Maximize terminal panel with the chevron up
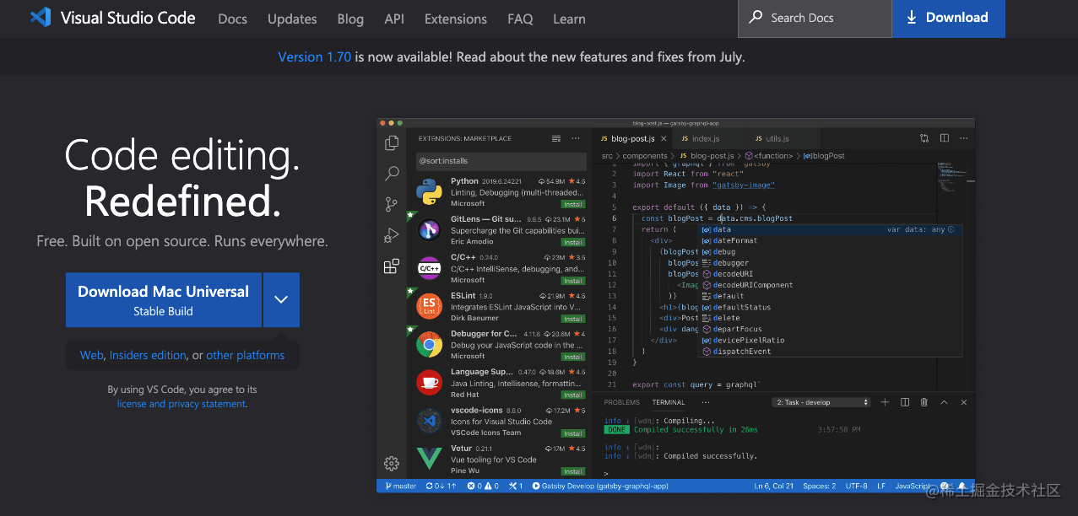Screen dimensions: 1078x516 944,402
